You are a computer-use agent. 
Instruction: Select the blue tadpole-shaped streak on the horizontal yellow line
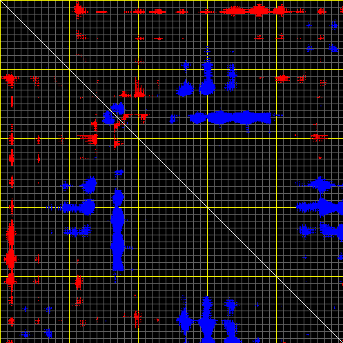[79, 207]
